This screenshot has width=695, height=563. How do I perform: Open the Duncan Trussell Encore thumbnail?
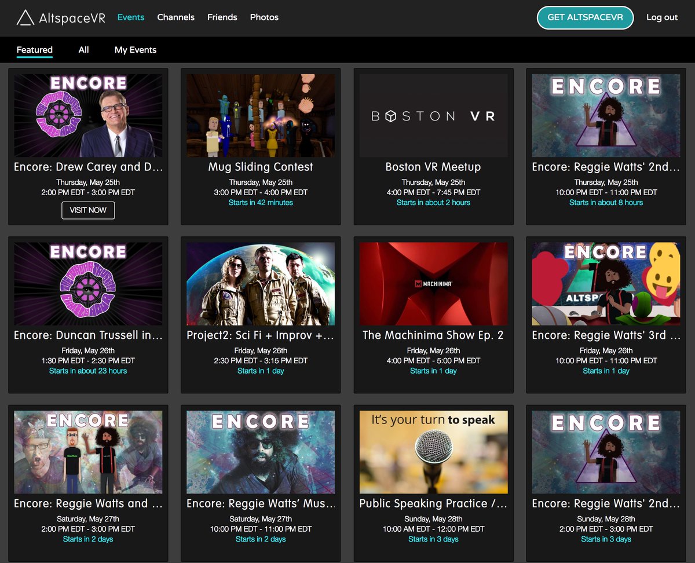click(x=88, y=284)
